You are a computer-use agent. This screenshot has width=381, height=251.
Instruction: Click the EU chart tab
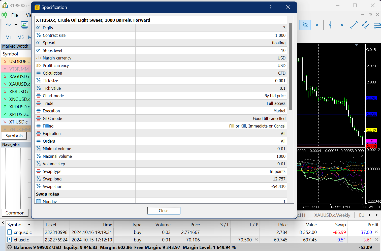click(x=362, y=215)
